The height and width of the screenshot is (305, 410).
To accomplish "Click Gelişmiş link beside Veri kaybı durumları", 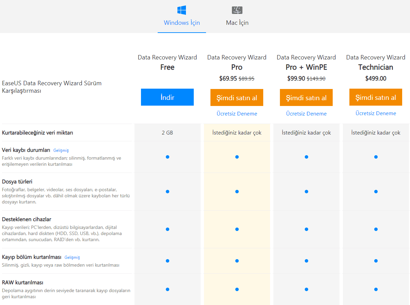I will [61, 150].
